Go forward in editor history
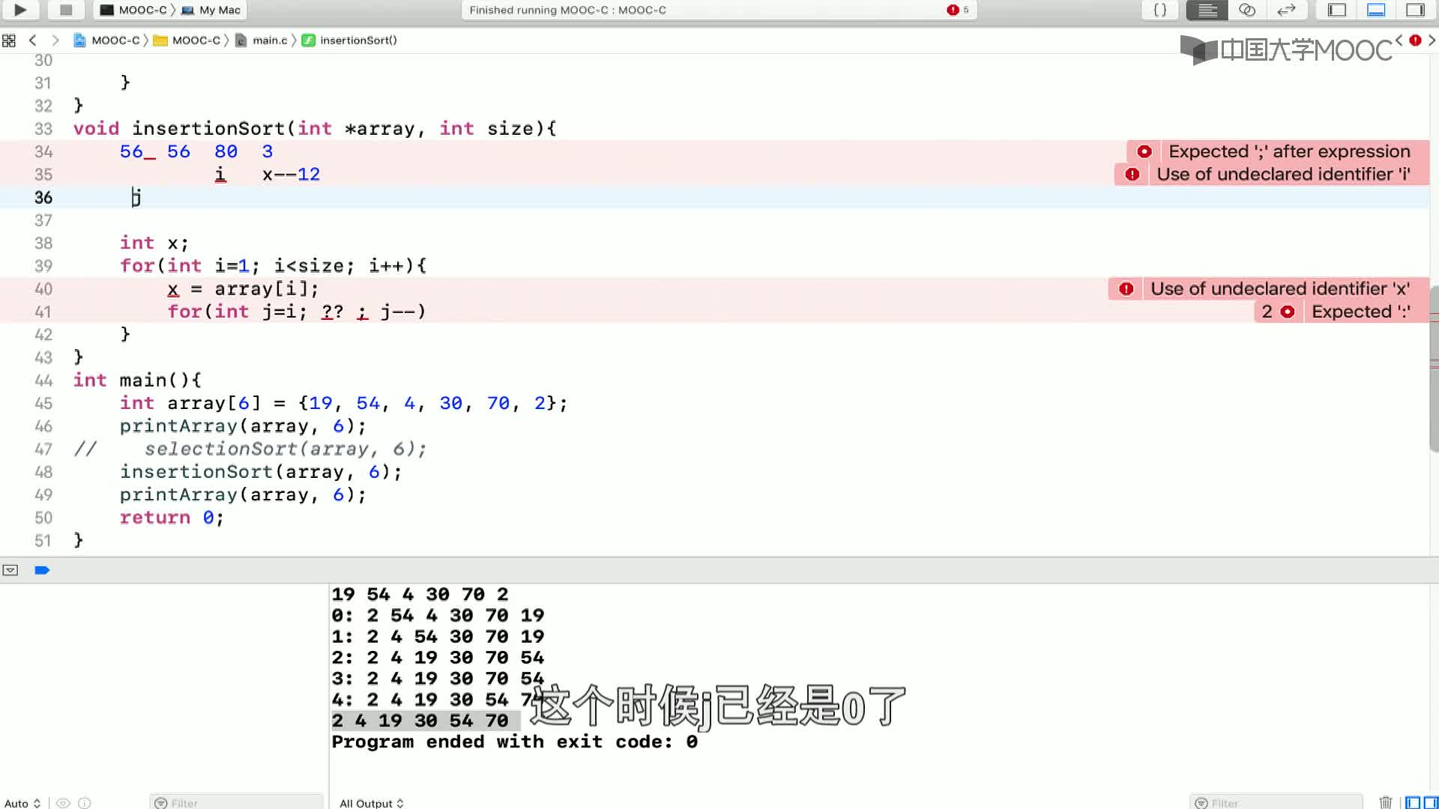Viewport: 1439px width, 809px height. pos(55,40)
